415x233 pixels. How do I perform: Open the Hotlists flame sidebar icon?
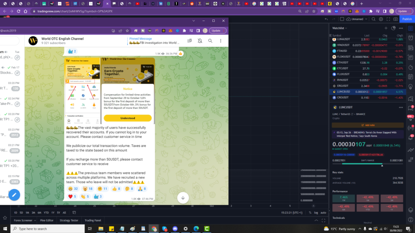click(x=411, y=67)
